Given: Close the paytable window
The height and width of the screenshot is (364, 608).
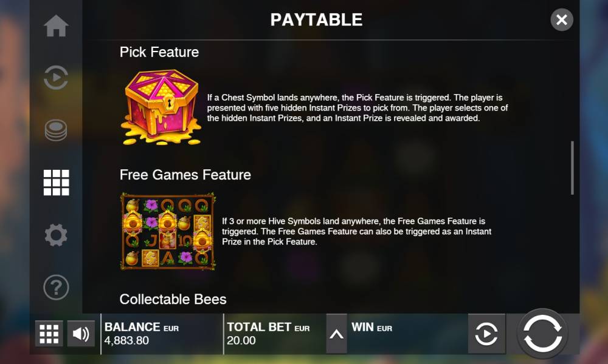Looking at the screenshot, I should pos(561,20).
